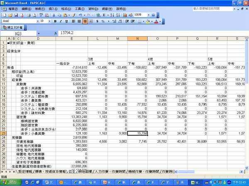
Task: Click the Currency Style dollar icon
Action: 98,21
